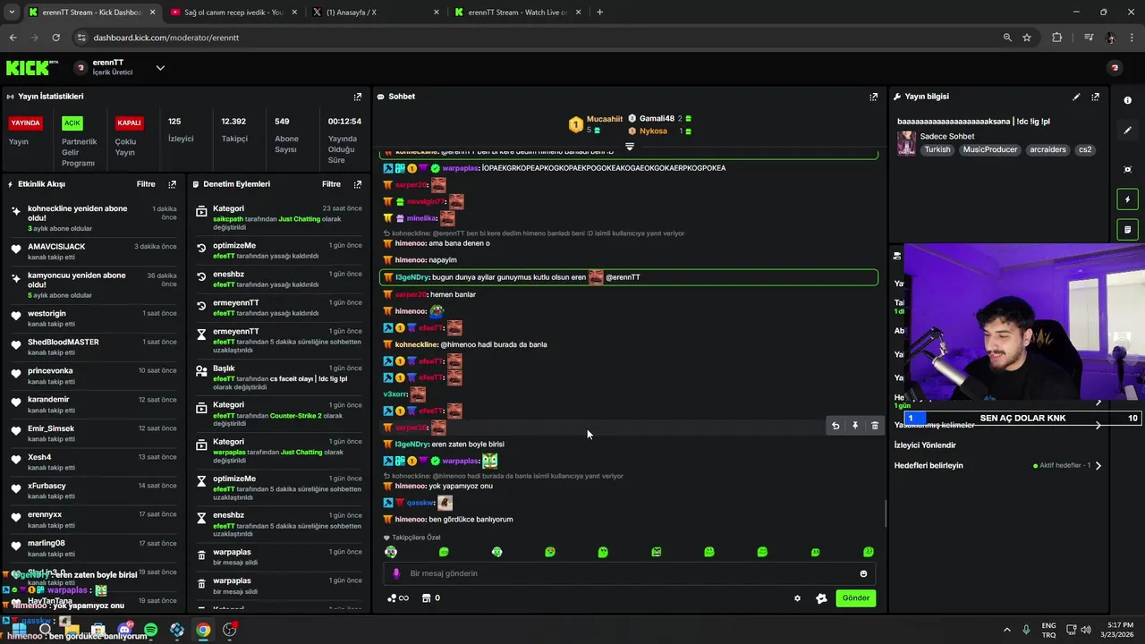Image resolution: width=1145 pixels, height=644 pixels.
Task: Open the profile avatar in the Kick header
Action: coord(1115,68)
